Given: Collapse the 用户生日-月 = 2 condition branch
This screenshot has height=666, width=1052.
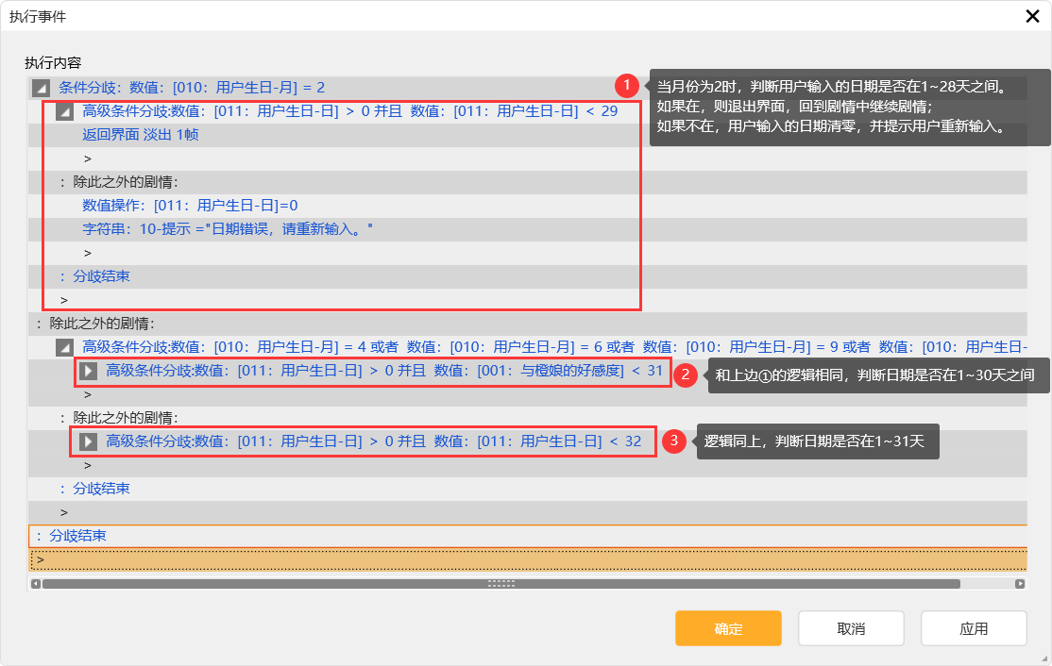Looking at the screenshot, I should coord(41,88).
